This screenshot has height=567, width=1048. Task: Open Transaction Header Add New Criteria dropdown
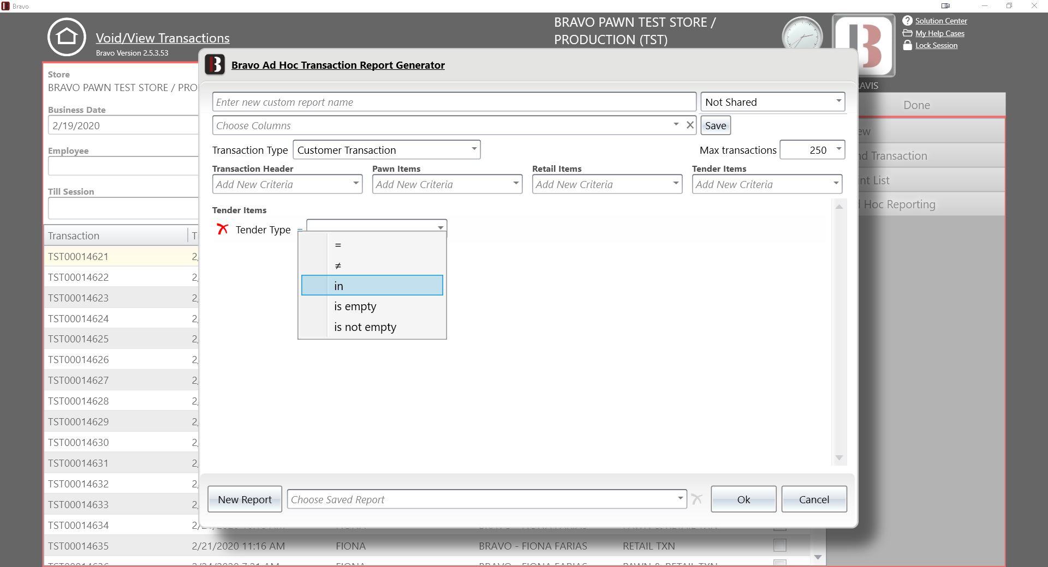pyautogui.click(x=287, y=184)
